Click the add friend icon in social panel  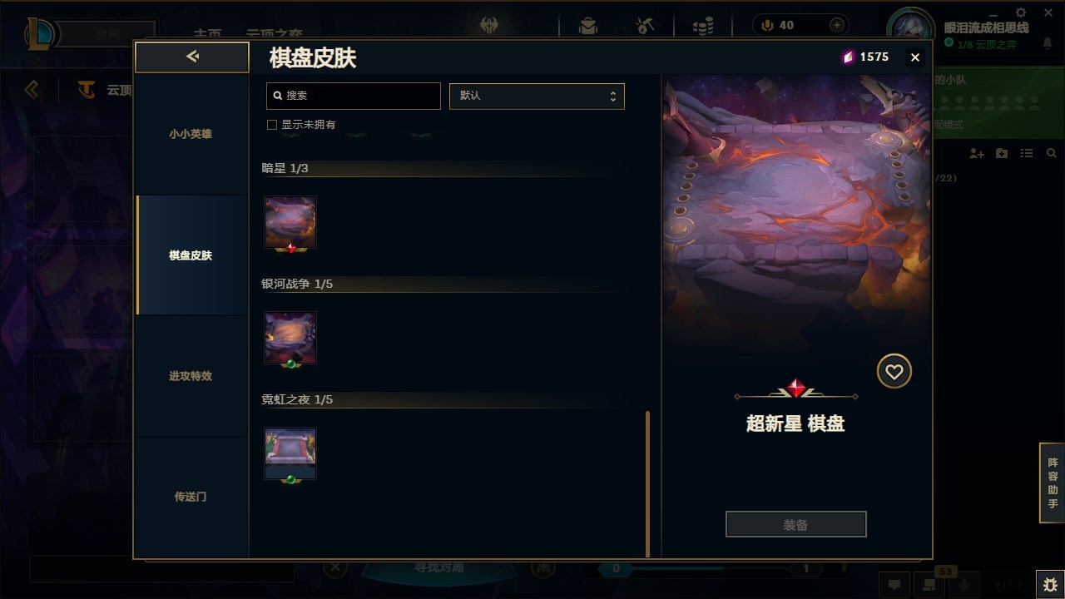point(977,154)
